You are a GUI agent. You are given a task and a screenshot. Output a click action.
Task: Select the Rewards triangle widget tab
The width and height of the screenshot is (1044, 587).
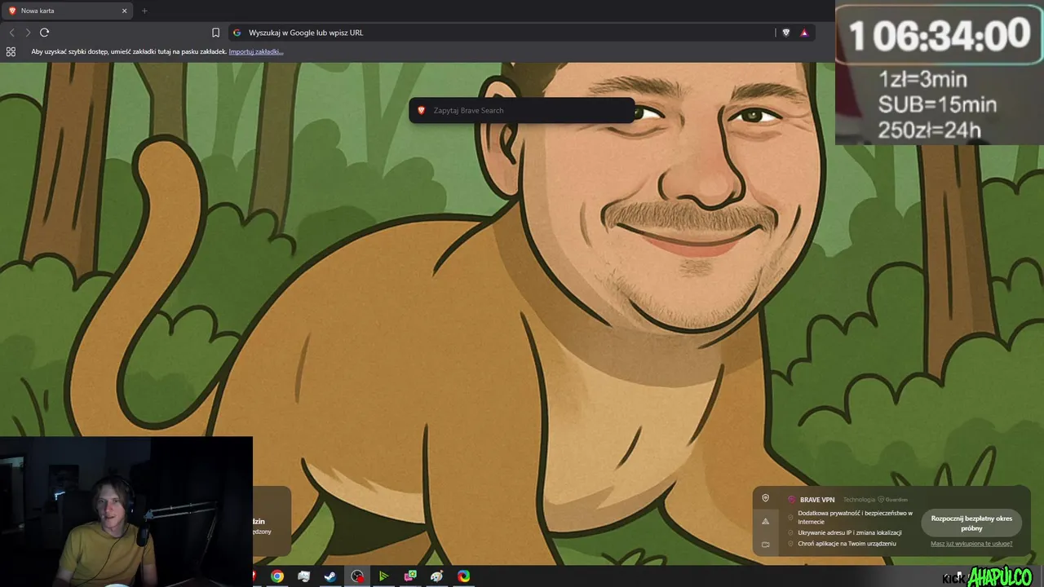[x=765, y=521]
